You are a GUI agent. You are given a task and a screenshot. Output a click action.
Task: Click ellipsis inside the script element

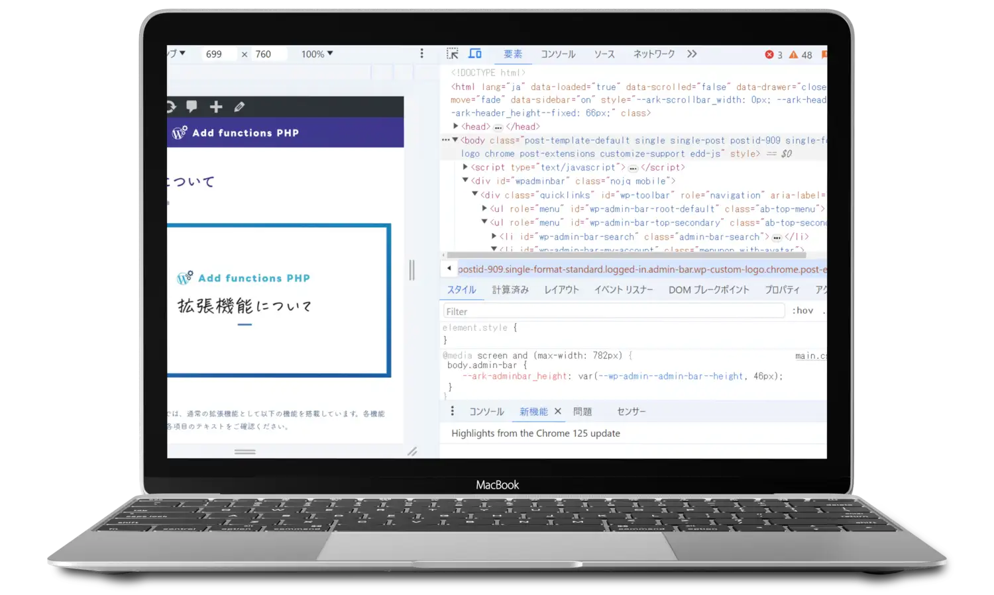click(x=633, y=168)
